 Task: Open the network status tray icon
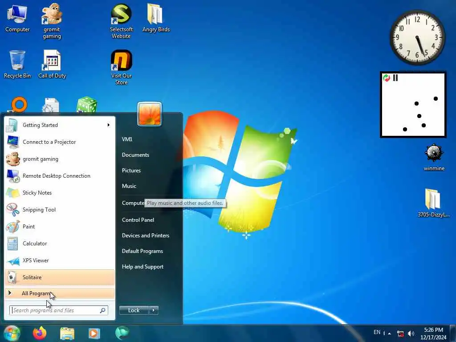pyautogui.click(x=400, y=334)
